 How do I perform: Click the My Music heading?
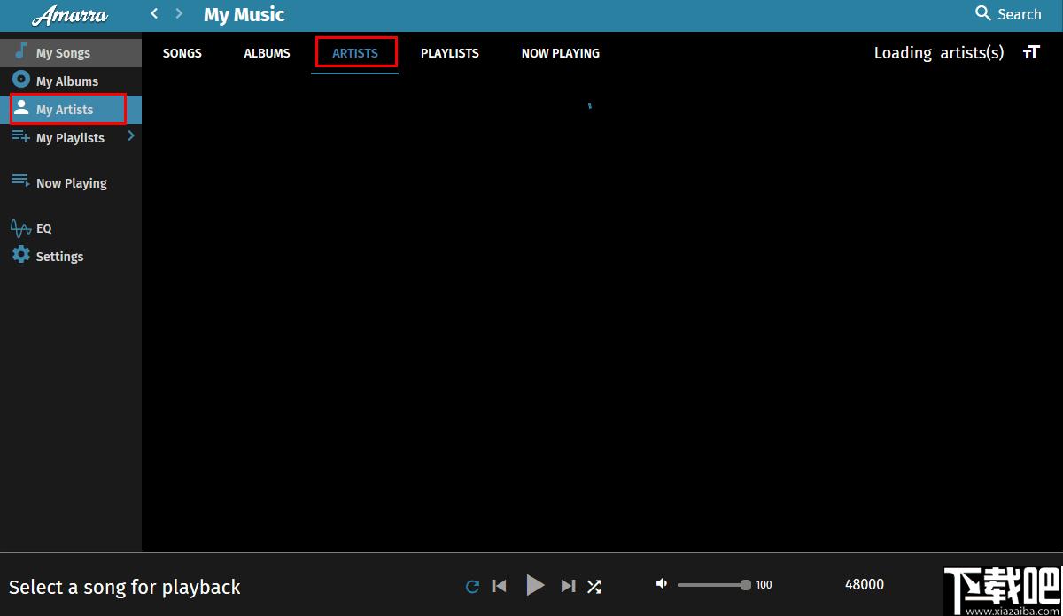(x=244, y=15)
